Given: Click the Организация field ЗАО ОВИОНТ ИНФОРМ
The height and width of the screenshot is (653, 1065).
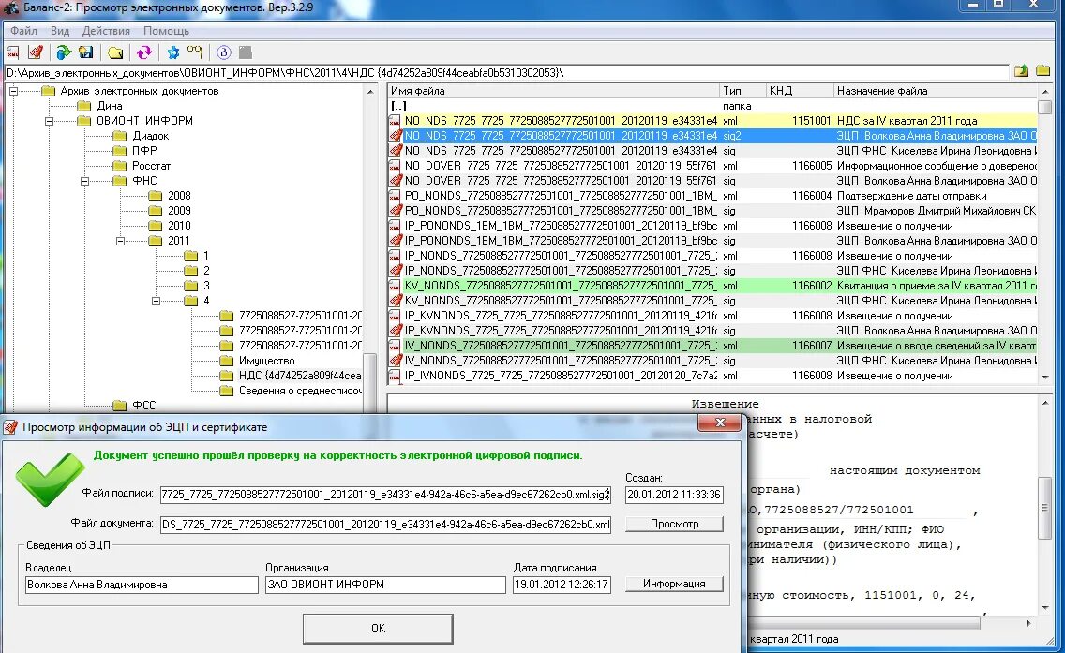Looking at the screenshot, I should [x=385, y=585].
